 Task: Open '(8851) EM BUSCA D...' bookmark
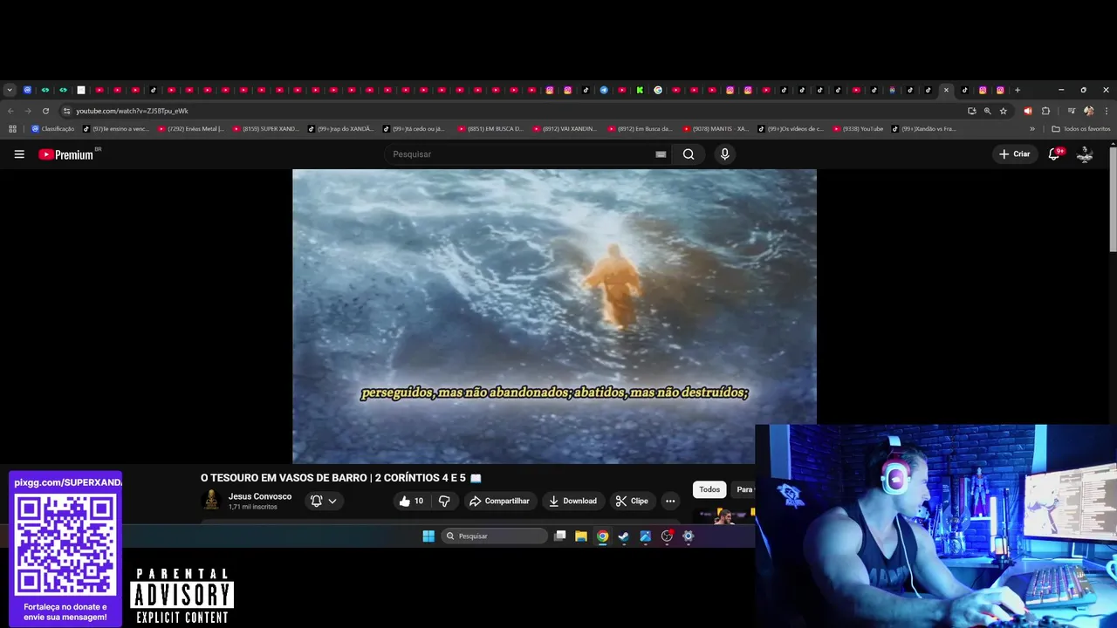(x=490, y=129)
